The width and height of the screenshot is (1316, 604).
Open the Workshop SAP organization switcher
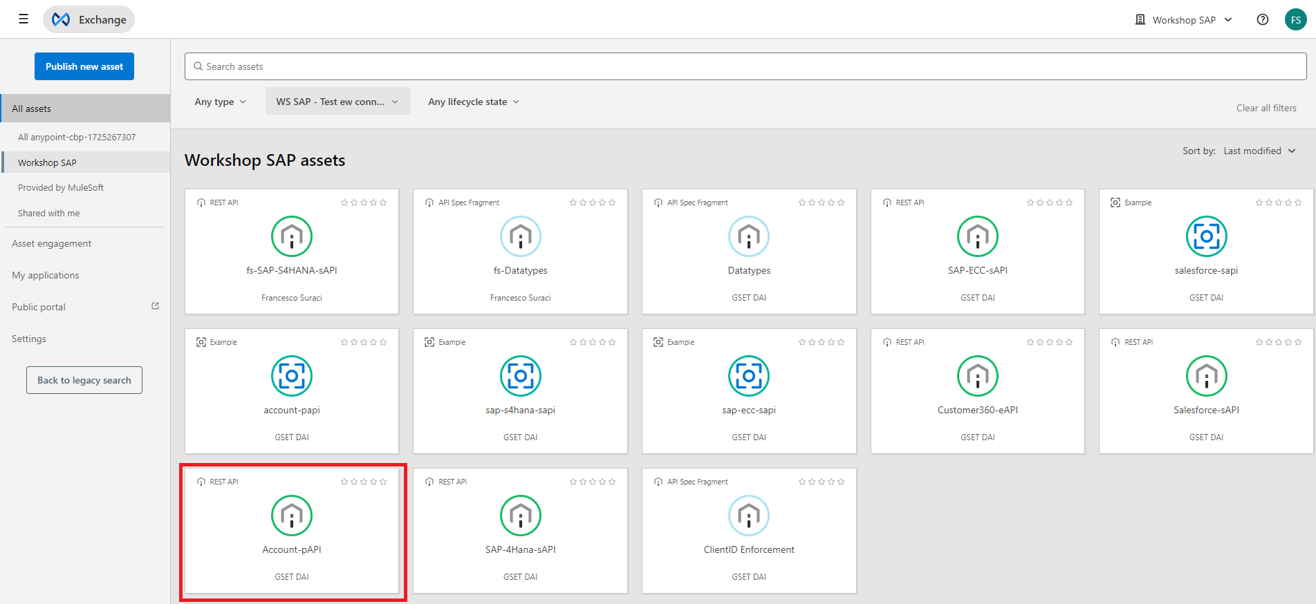pyautogui.click(x=1184, y=19)
